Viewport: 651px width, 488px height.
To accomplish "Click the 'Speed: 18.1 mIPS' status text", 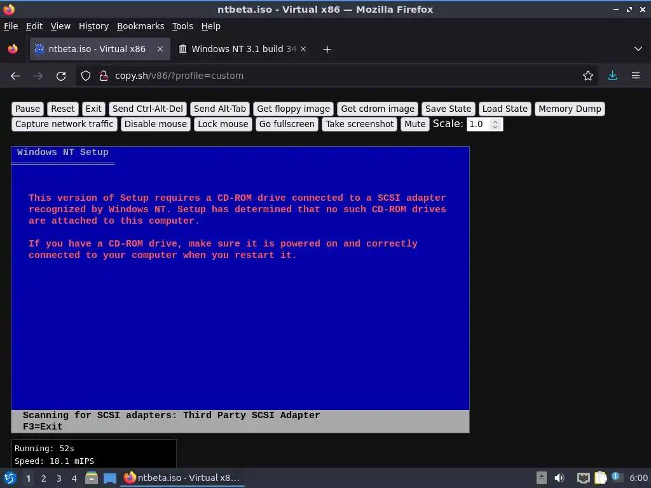I will click(55, 461).
